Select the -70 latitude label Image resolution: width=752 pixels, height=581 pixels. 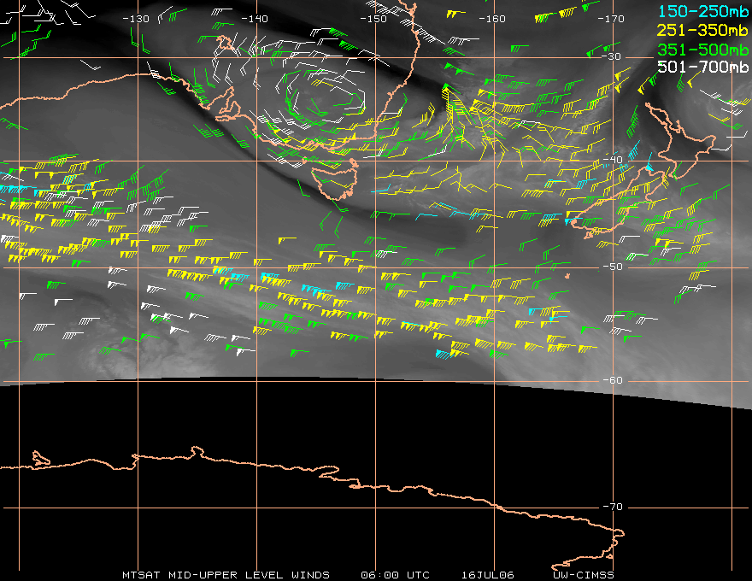tap(613, 508)
